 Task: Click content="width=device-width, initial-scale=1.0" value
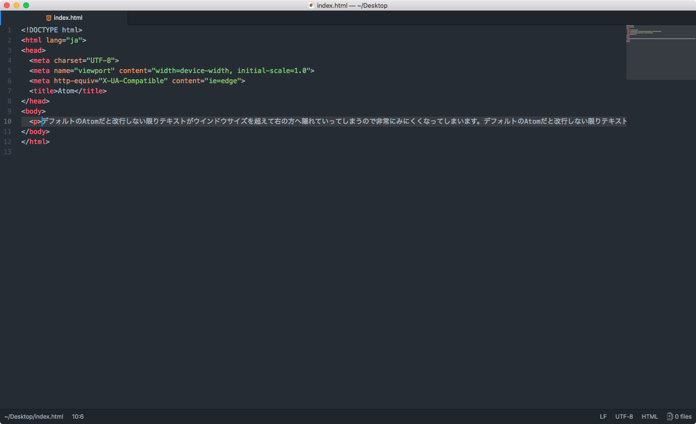215,71
